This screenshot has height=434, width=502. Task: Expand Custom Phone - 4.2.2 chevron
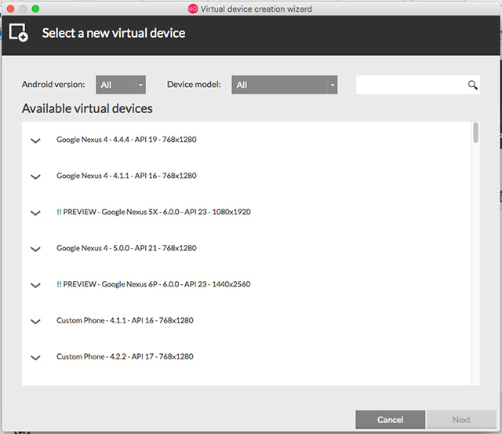35,357
